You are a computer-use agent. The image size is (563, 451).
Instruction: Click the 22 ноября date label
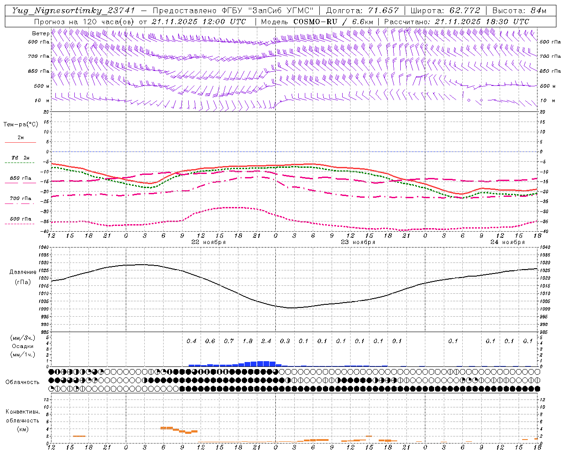[x=208, y=242]
